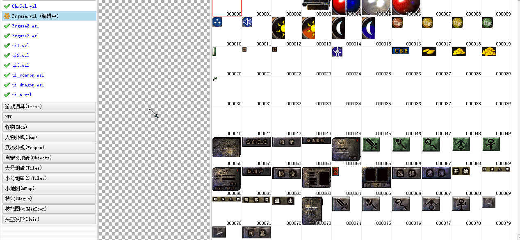
Task: Click the gray left arrow icon 000079
Action: (488, 202)
